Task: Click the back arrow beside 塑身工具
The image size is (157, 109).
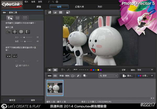Action: tap(4, 12)
